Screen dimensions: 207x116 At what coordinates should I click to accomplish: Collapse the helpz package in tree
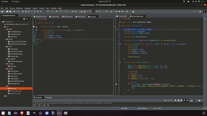(x=5, y=29)
